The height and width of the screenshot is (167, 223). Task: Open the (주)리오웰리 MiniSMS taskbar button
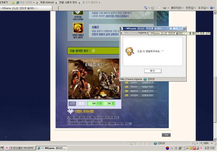point(20,148)
